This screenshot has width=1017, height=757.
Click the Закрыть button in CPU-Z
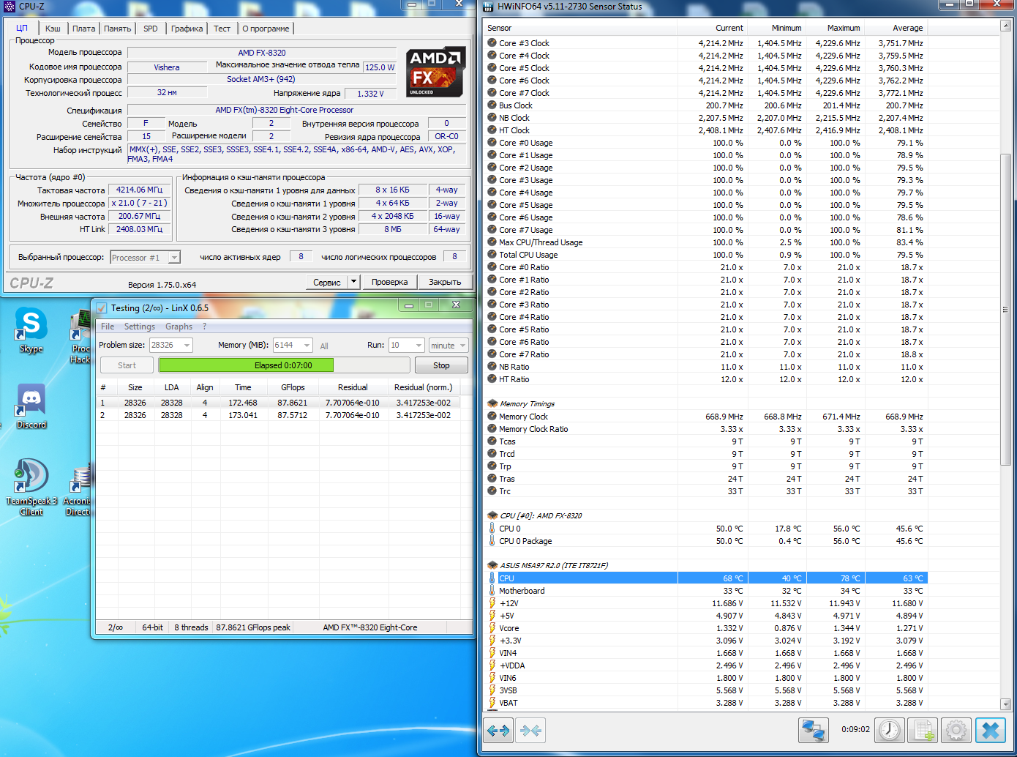pyautogui.click(x=445, y=282)
